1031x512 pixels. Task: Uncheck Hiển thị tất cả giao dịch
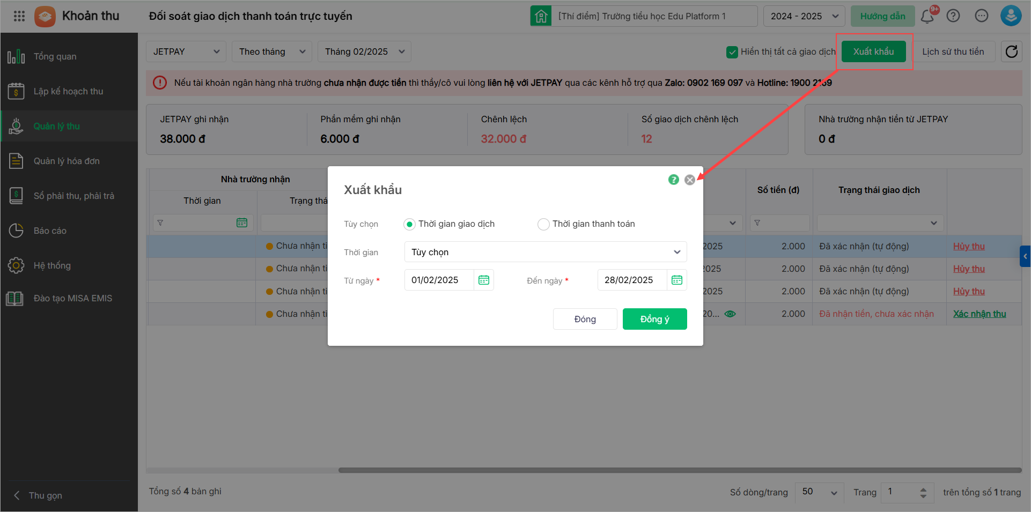pyautogui.click(x=732, y=52)
